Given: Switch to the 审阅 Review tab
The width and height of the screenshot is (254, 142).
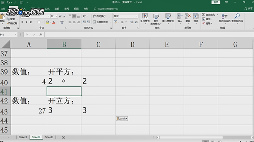Looking at the screenshot, I should pos(67,9).
